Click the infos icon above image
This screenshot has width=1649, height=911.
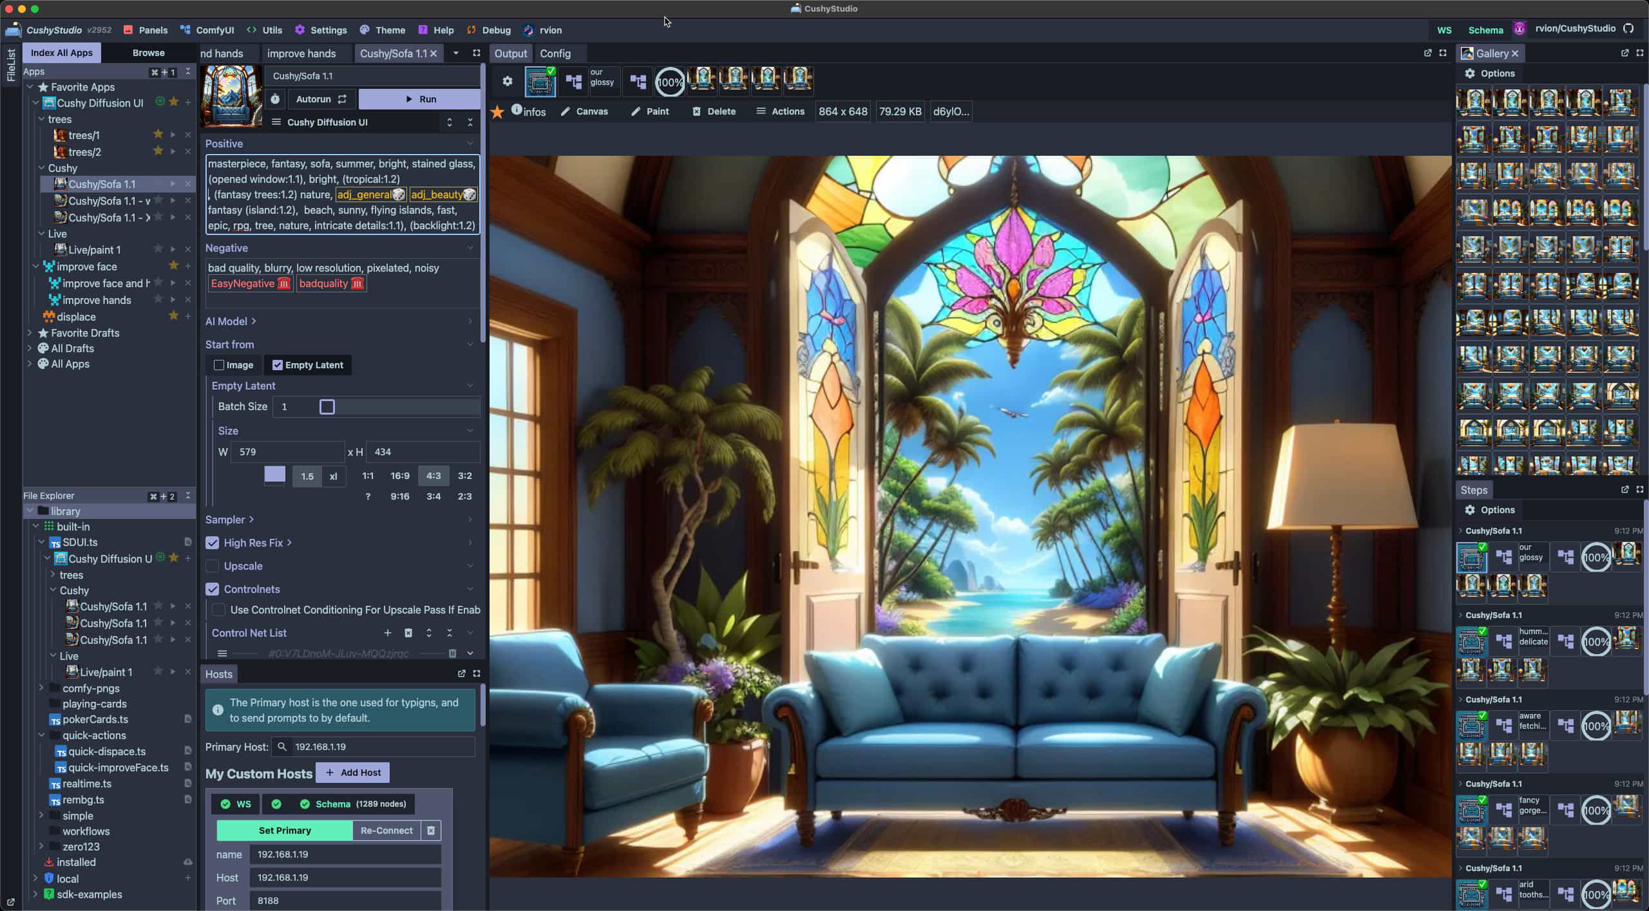(517, 110)
